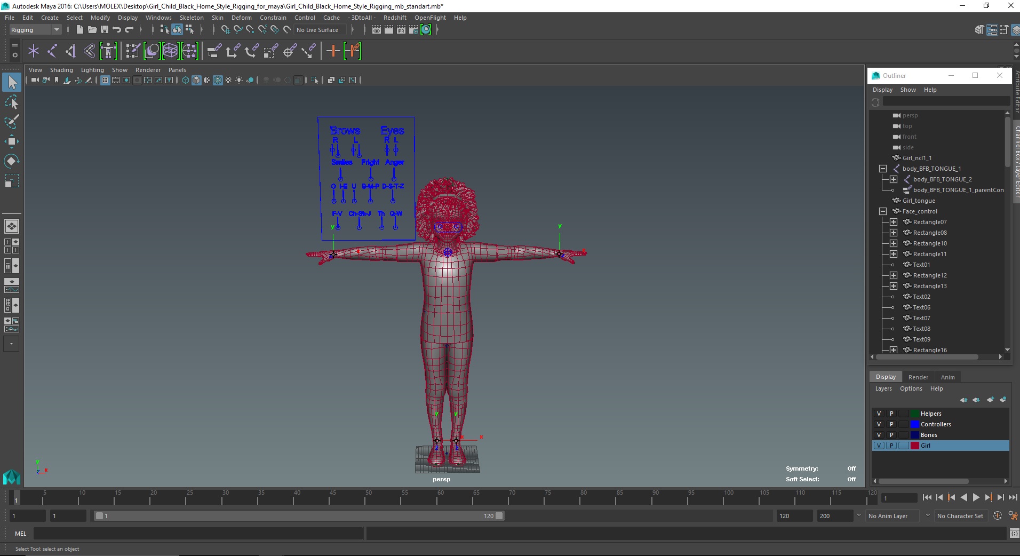
Task: Click the create new empty layer icon
Action: pos(991,400)
